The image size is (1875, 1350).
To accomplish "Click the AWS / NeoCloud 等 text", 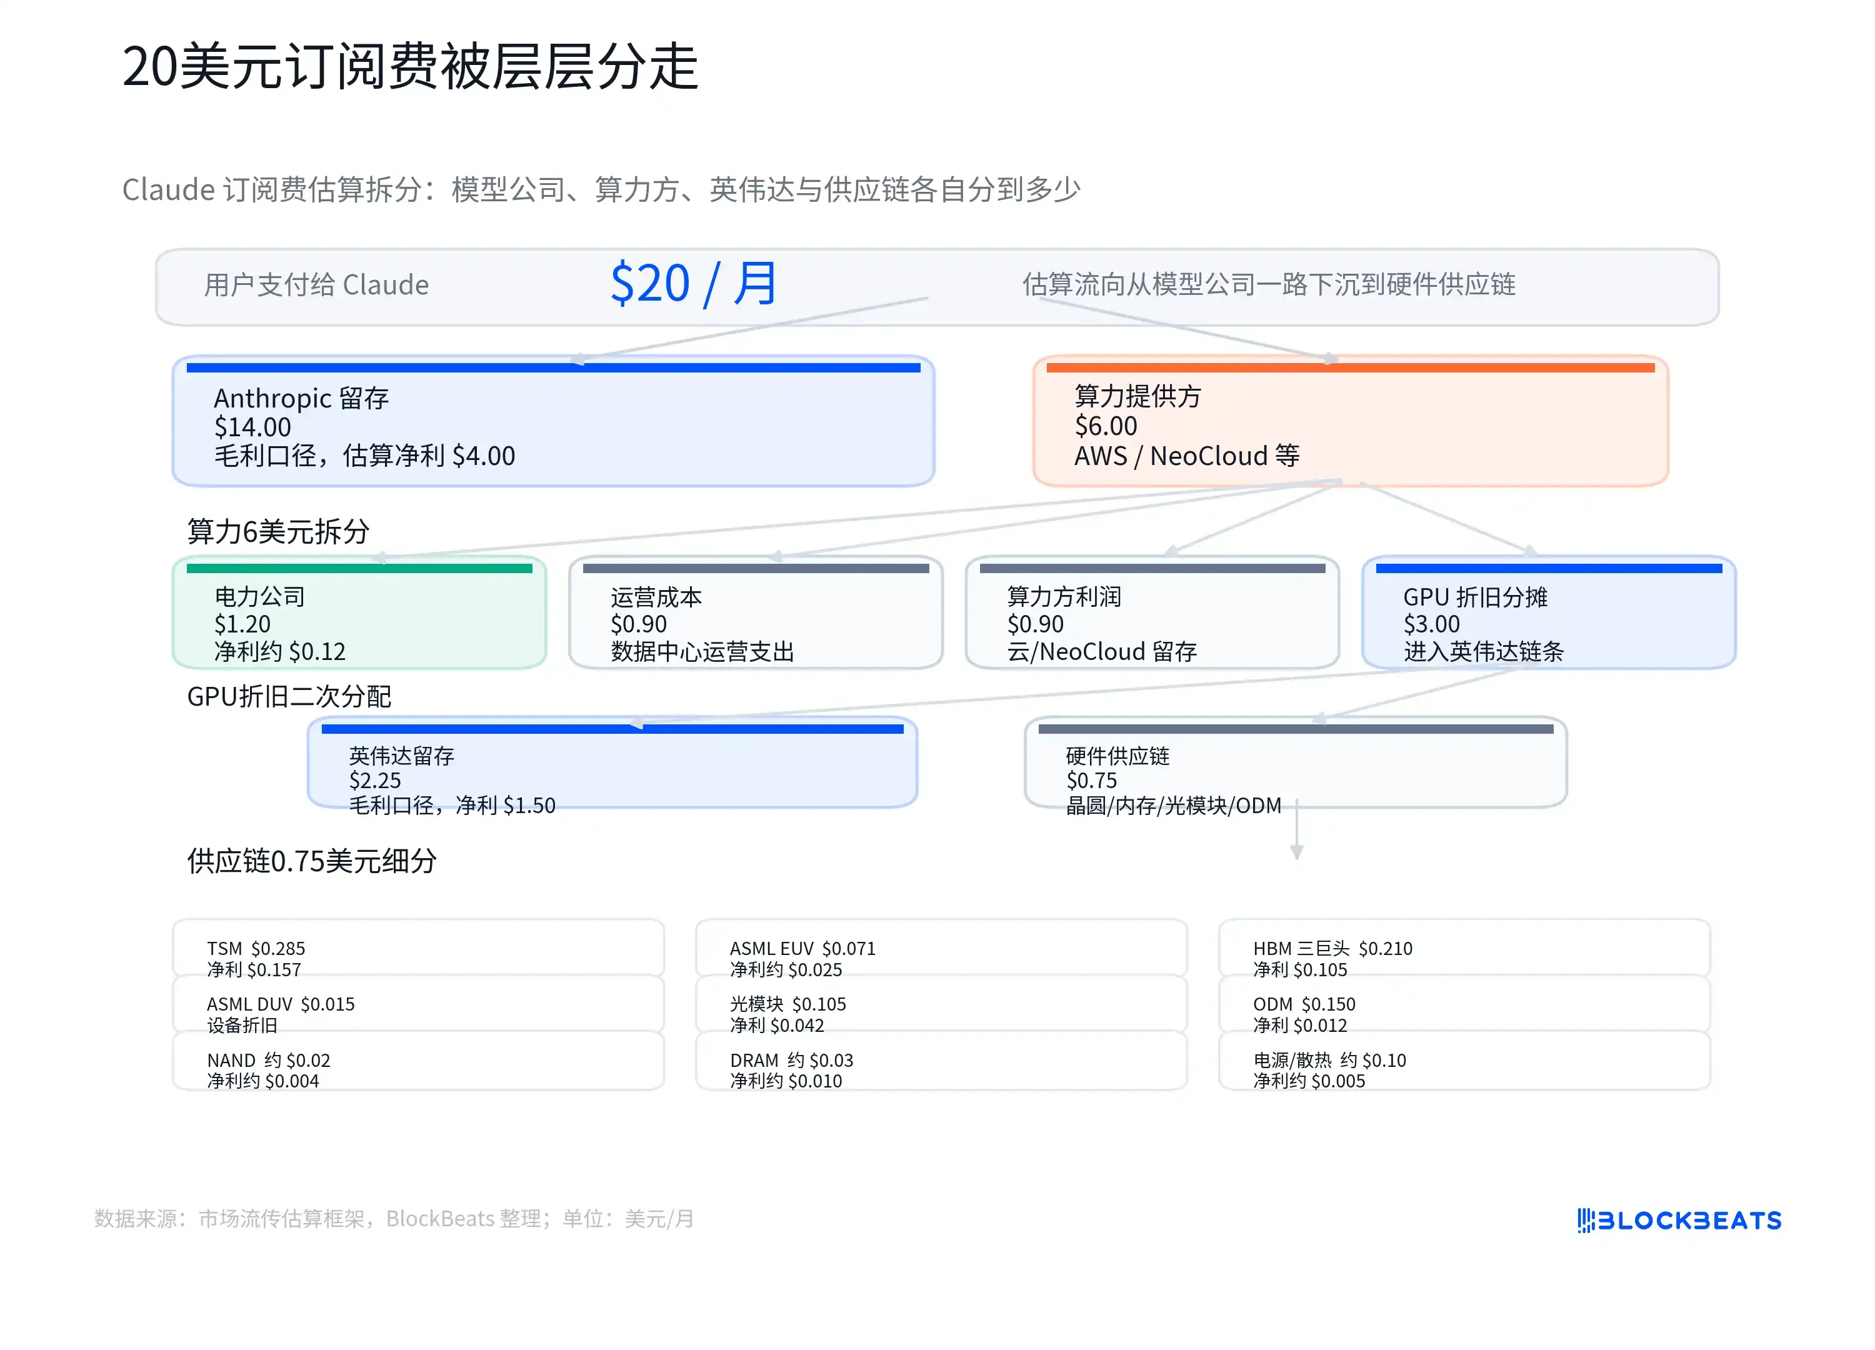I will pos(1186,456).
